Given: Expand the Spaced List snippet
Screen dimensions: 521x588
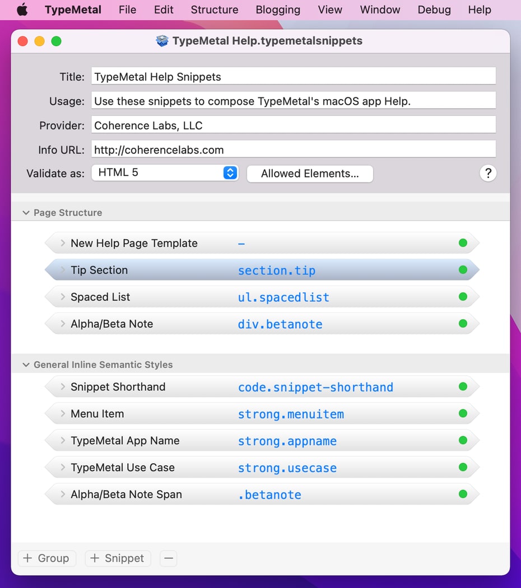Looking at the screenshot, I should (x=63, y=297).
